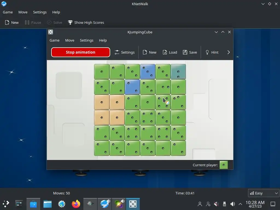
Task: Expand hidden system tray icons arrow
Action: (240, 204)
